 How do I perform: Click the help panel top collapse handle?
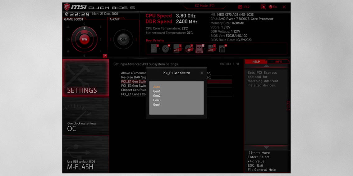(267, 66)
